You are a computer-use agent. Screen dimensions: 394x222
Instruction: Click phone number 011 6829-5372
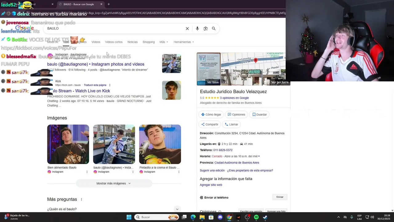pyautogui.click(x=223, y=150)
